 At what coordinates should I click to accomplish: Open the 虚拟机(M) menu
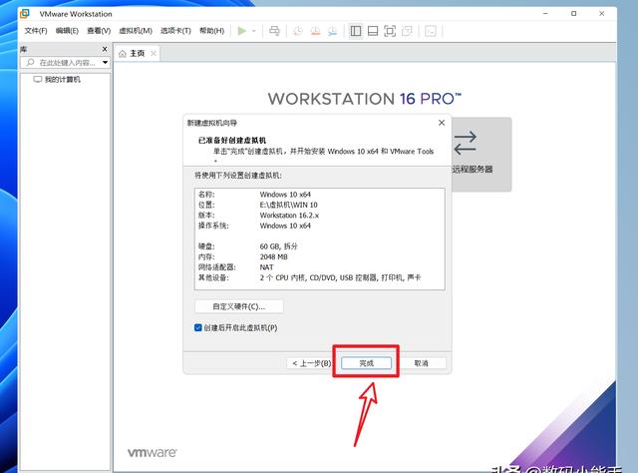pyautogui.click(x=136, y=31)
